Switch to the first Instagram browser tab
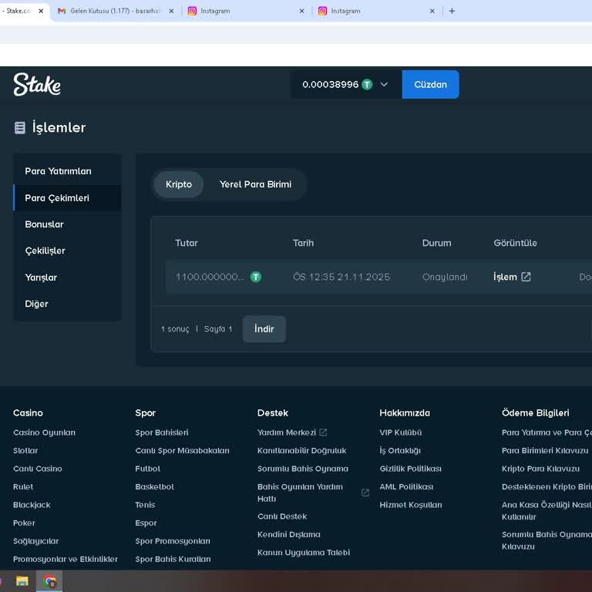Viewport: 592px width, 592px height. pos(245,11)
